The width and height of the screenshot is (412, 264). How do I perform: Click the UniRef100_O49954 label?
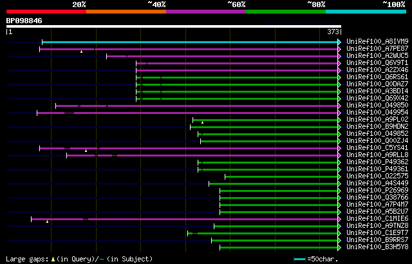point(377,113)
